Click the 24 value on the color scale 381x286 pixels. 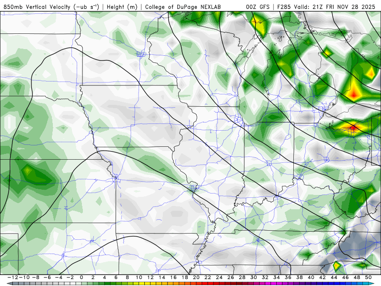click(x=219, y=277)
